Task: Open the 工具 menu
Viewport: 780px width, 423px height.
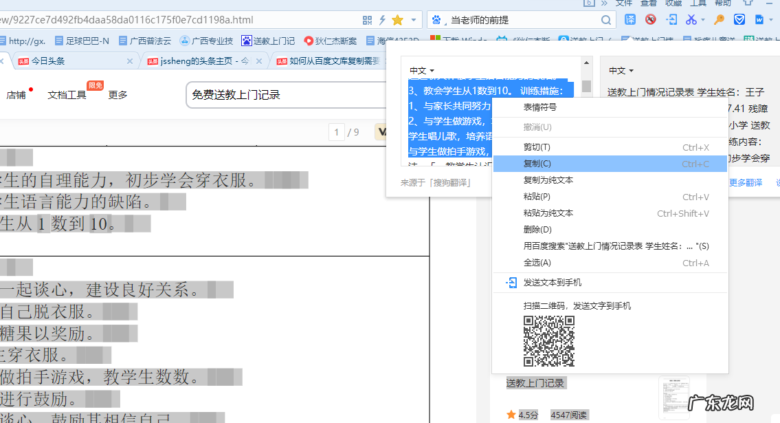Action: 698,4
